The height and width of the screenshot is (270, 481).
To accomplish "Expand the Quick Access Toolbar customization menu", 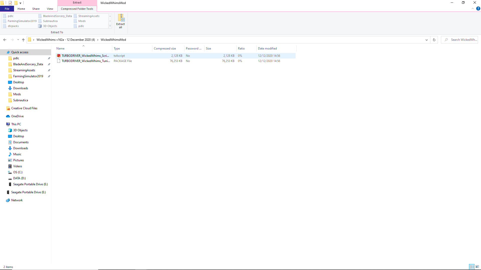I will [x=21, y=3].
